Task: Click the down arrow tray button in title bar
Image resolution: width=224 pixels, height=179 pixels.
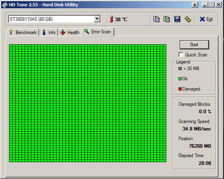Action: pos(195,5)
